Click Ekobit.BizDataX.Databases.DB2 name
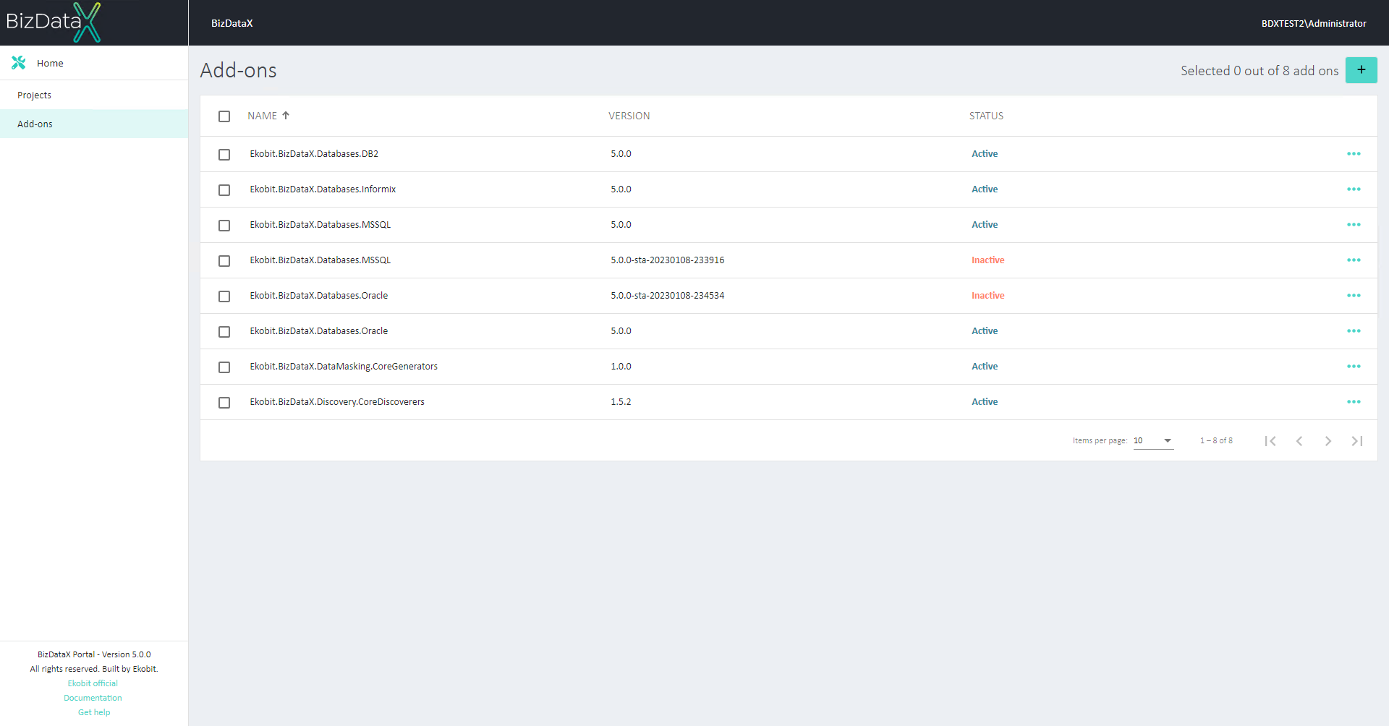 coord(314,154)
